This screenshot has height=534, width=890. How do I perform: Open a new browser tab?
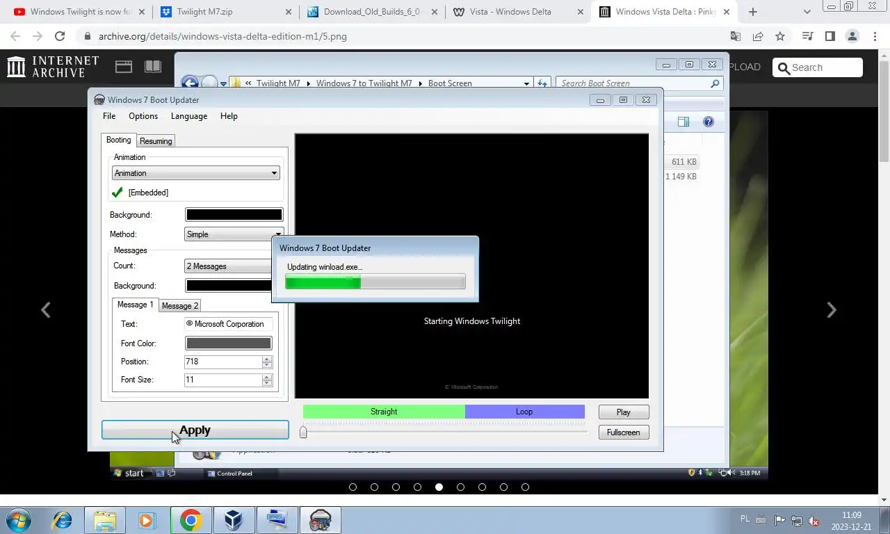point(752,12)
